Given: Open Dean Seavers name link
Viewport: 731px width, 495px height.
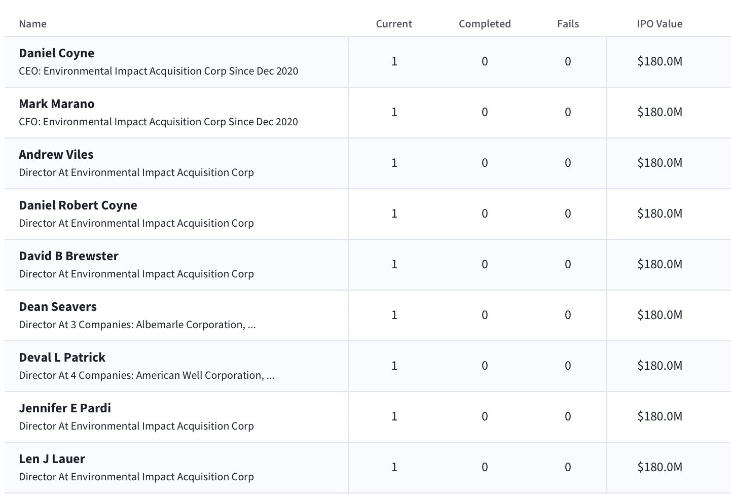Looking at the screenshot, I should point(58,307).
